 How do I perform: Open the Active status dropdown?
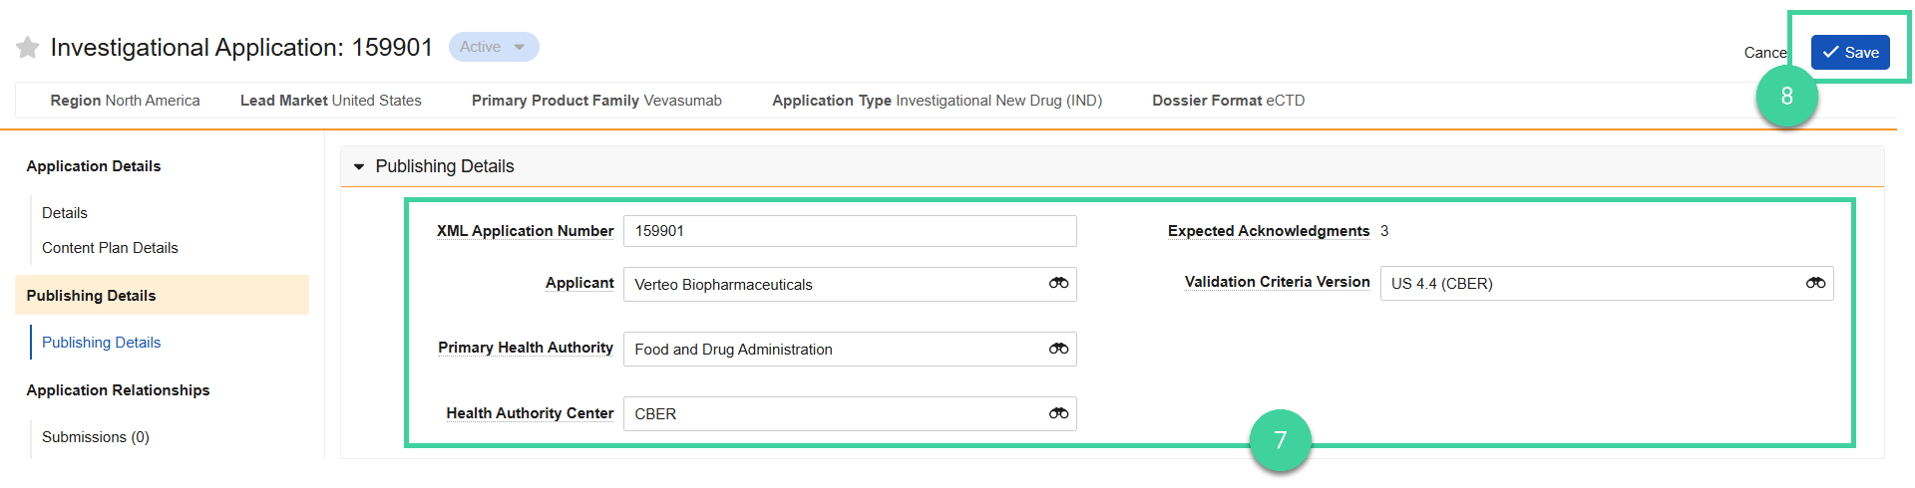click(x=494, y=47)
